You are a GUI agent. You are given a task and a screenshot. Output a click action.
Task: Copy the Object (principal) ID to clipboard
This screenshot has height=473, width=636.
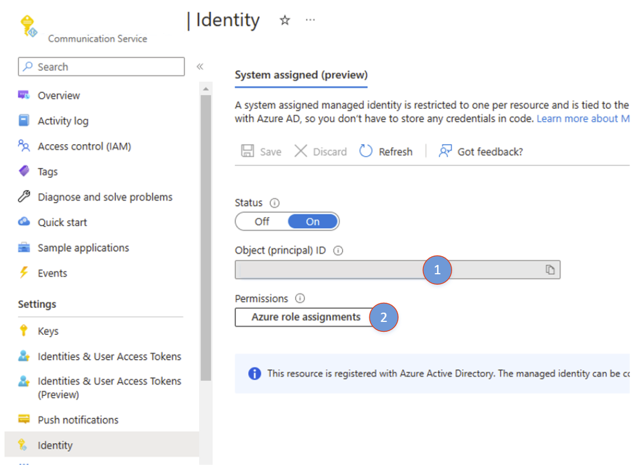point(550,270)
